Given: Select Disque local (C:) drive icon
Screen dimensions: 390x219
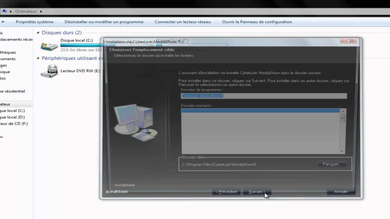Looking at the screenshot, I should 49,47.
